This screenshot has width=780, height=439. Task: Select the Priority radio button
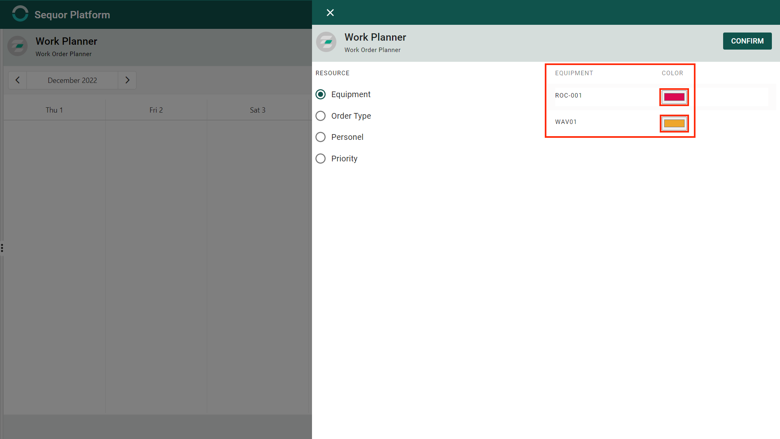click(321, 159)
